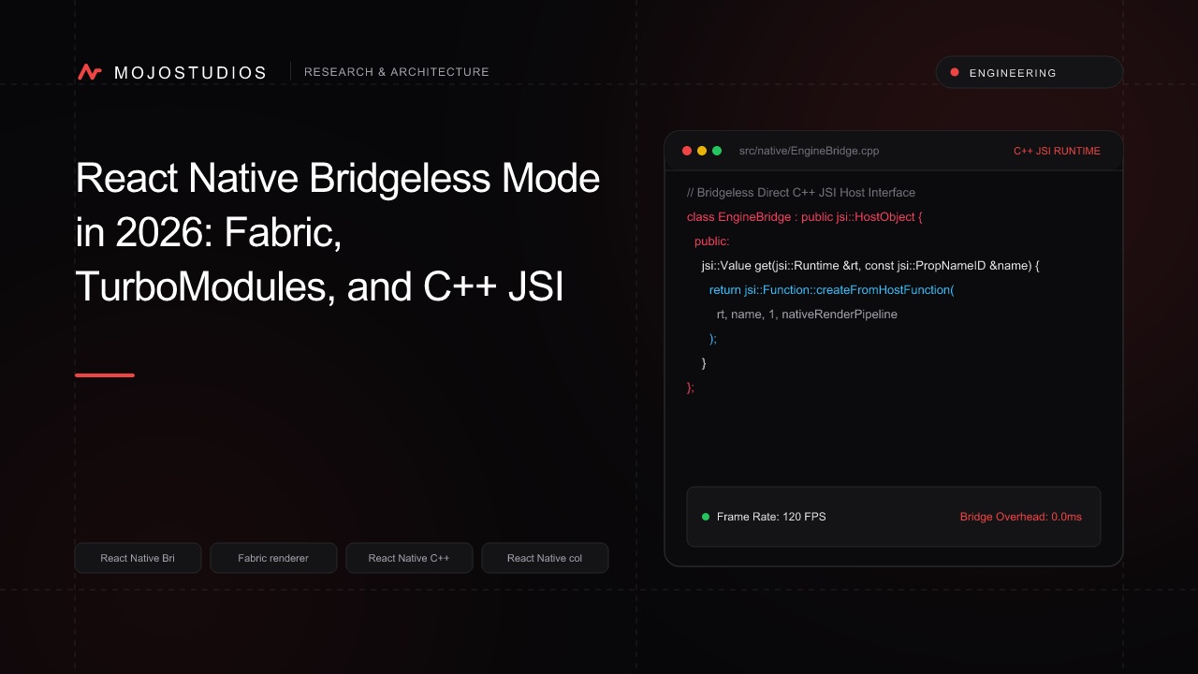Open the React Native C++ tag
The width and height of the screenshot is (1198, 674).
[409, 558]
